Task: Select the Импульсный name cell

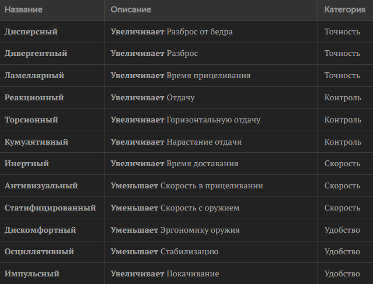Action: (x=32, y=274)
